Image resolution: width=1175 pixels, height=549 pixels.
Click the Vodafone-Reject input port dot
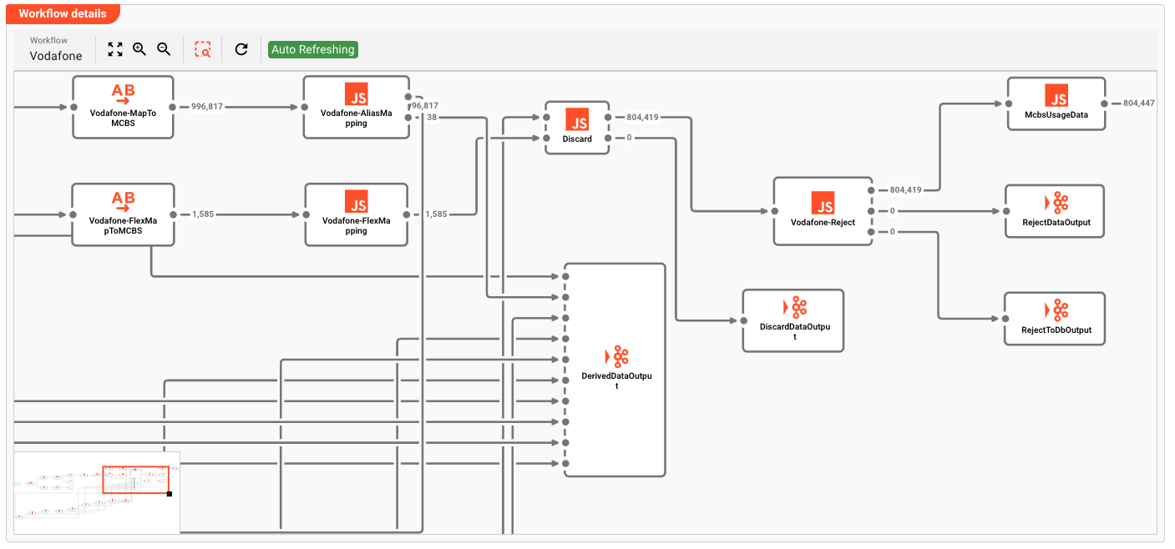[x=774, y=211]
